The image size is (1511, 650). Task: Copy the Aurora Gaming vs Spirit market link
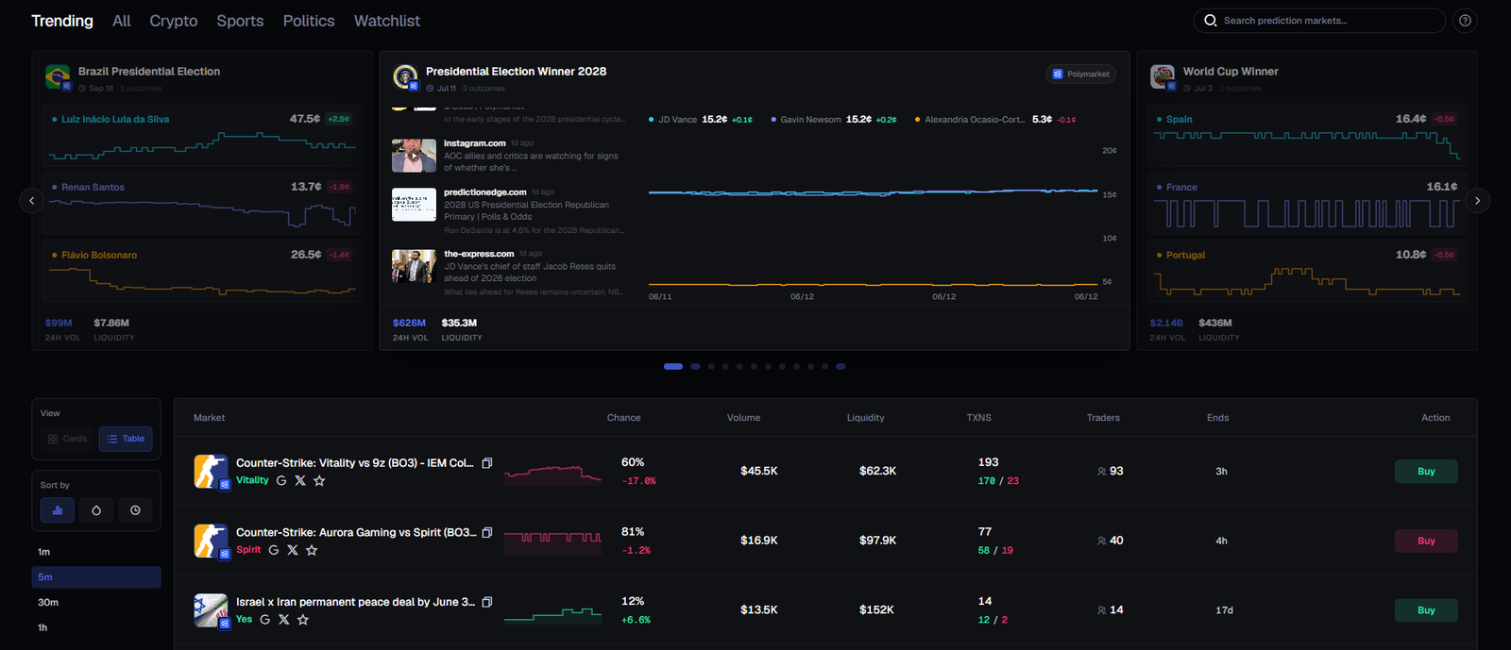tap(487, 533)
